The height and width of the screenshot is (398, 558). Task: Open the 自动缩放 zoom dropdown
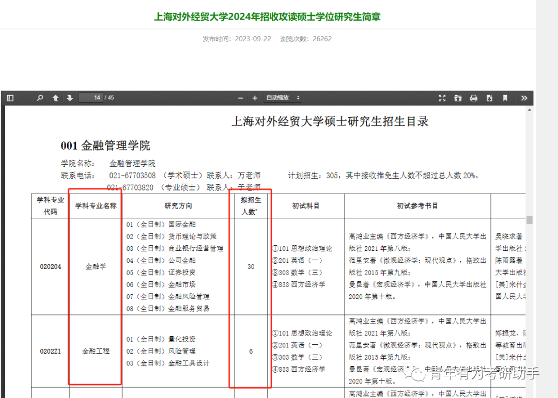tap(283, 98)
